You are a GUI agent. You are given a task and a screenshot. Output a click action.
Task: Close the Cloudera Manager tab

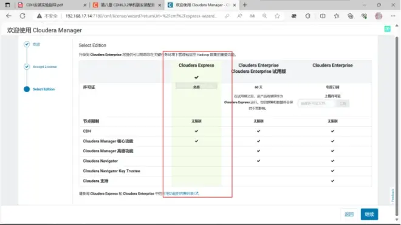235,5
